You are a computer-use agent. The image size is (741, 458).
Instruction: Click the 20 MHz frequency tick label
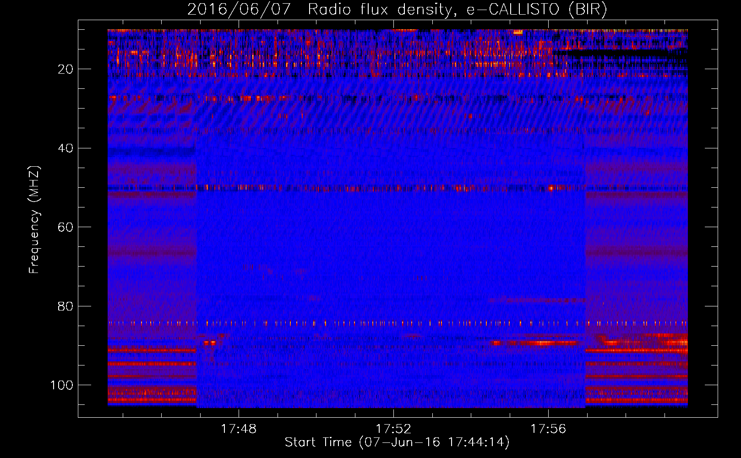click(x=66, y=69)
